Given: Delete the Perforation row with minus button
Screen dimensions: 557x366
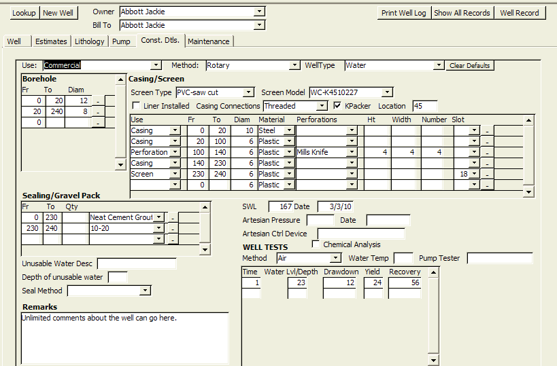Looking at the screenshot, I should pyautogui.click(x=487, y=153).
